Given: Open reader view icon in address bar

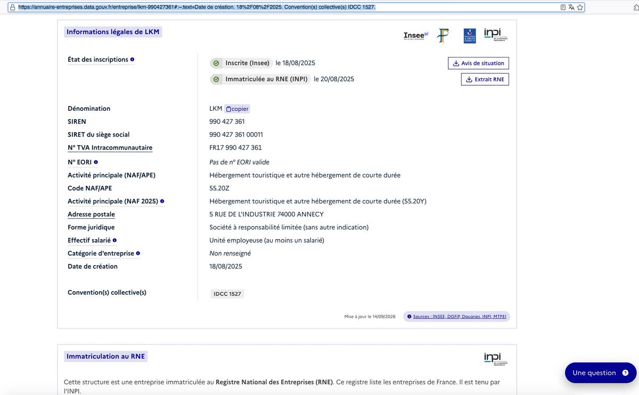Looking at the screenshot, I should [x=563, y=7].
